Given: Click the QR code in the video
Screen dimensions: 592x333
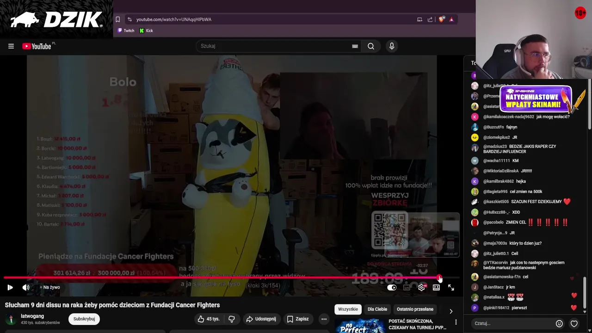Looking at the screenshot, I should (390, 230).
